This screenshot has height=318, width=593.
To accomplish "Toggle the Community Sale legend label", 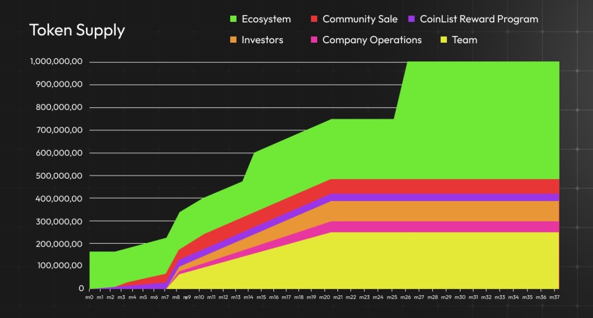I will click(x=360, y=19).
